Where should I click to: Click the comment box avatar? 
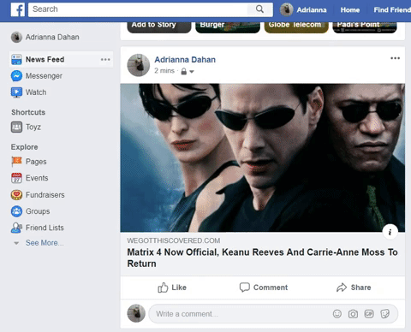coord(136,313)
